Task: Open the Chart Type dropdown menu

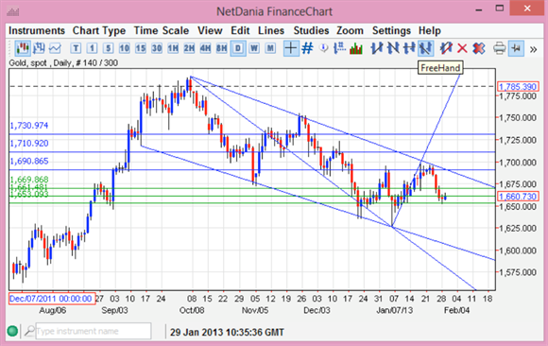Action: (x=99, y=31)
